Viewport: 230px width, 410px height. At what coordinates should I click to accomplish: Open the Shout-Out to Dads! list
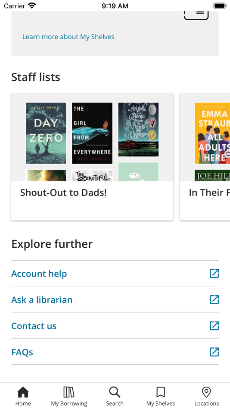tap(92, 157)
